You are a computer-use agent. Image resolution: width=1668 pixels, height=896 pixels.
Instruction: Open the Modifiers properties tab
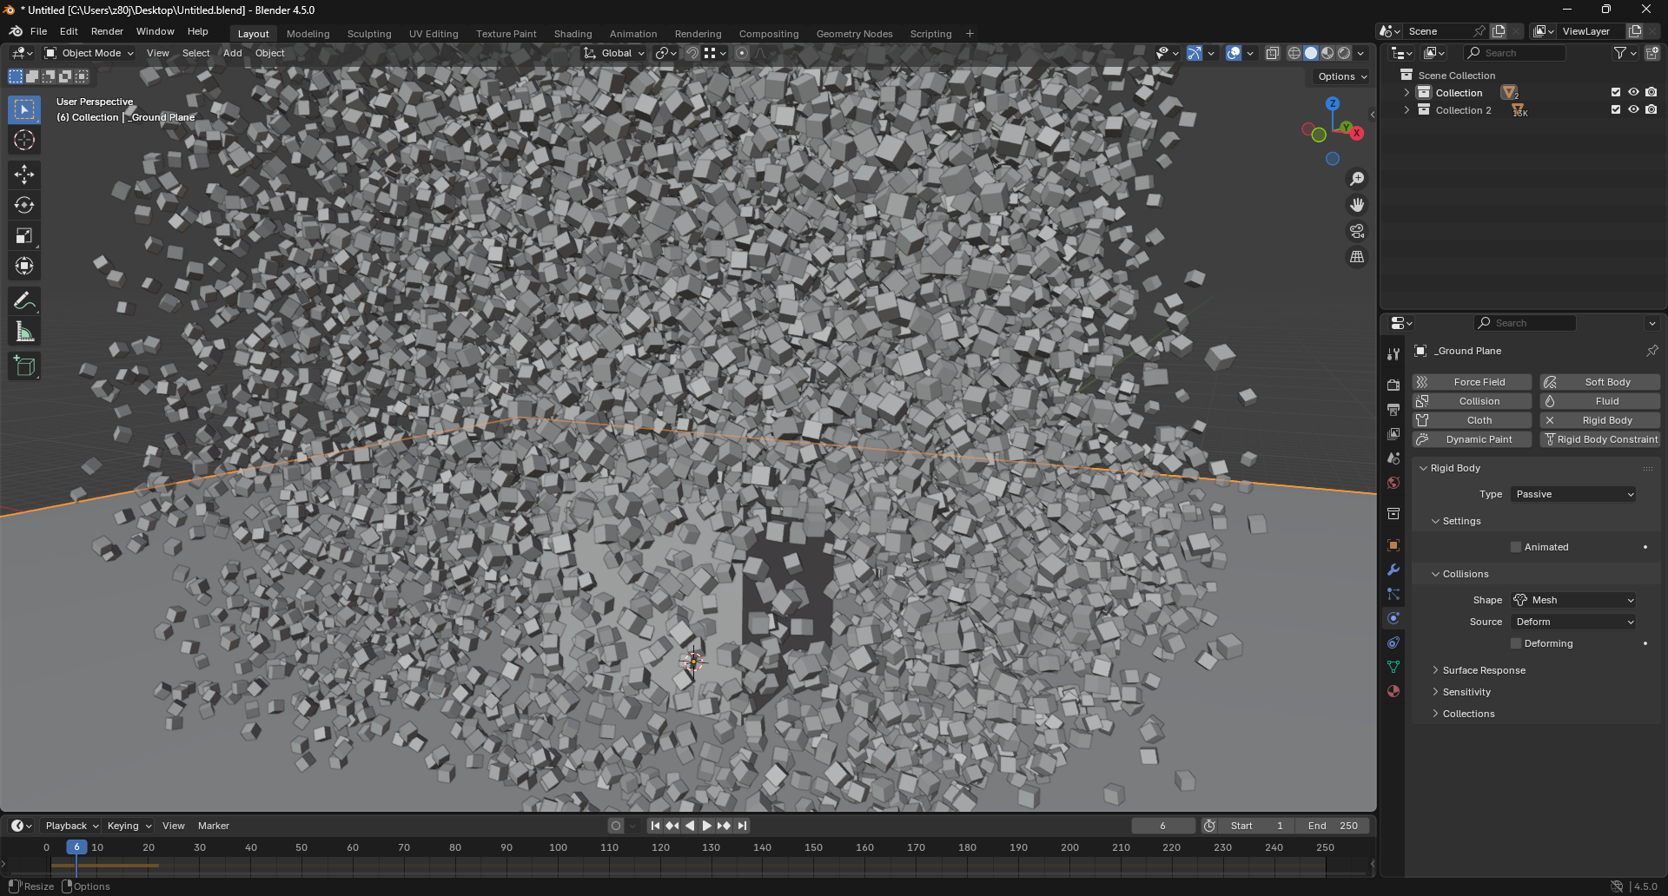pos(1393,570)
